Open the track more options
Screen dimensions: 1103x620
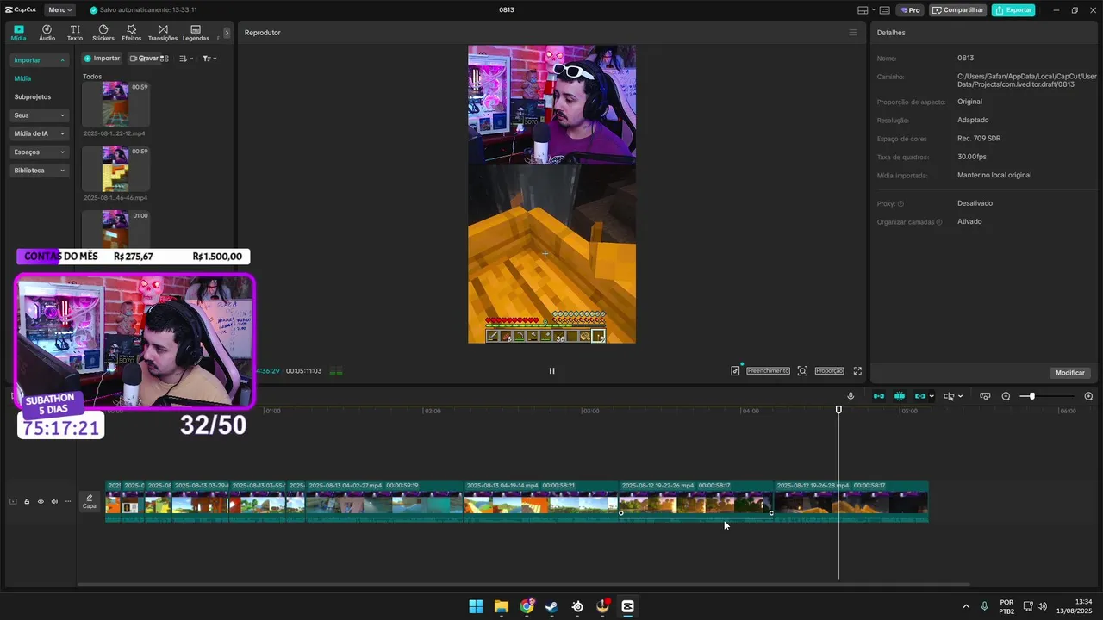click(x=68, y=501)
